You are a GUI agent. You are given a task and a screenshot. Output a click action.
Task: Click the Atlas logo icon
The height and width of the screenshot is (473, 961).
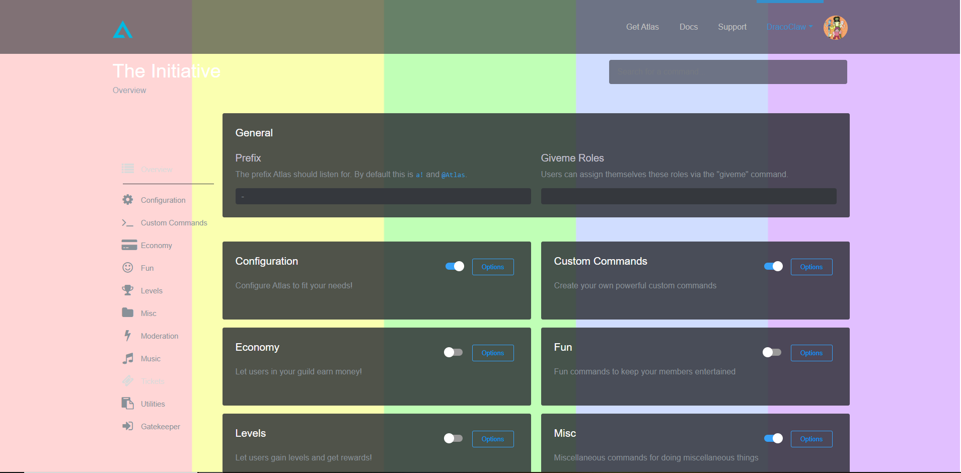pos(123,29)
